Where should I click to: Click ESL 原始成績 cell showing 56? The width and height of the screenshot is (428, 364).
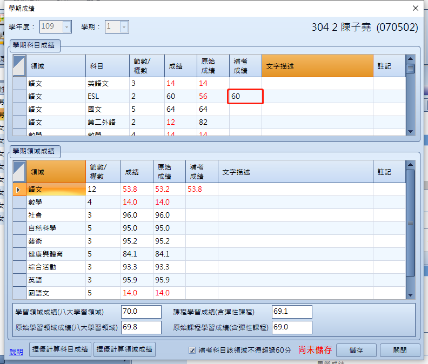213,96
